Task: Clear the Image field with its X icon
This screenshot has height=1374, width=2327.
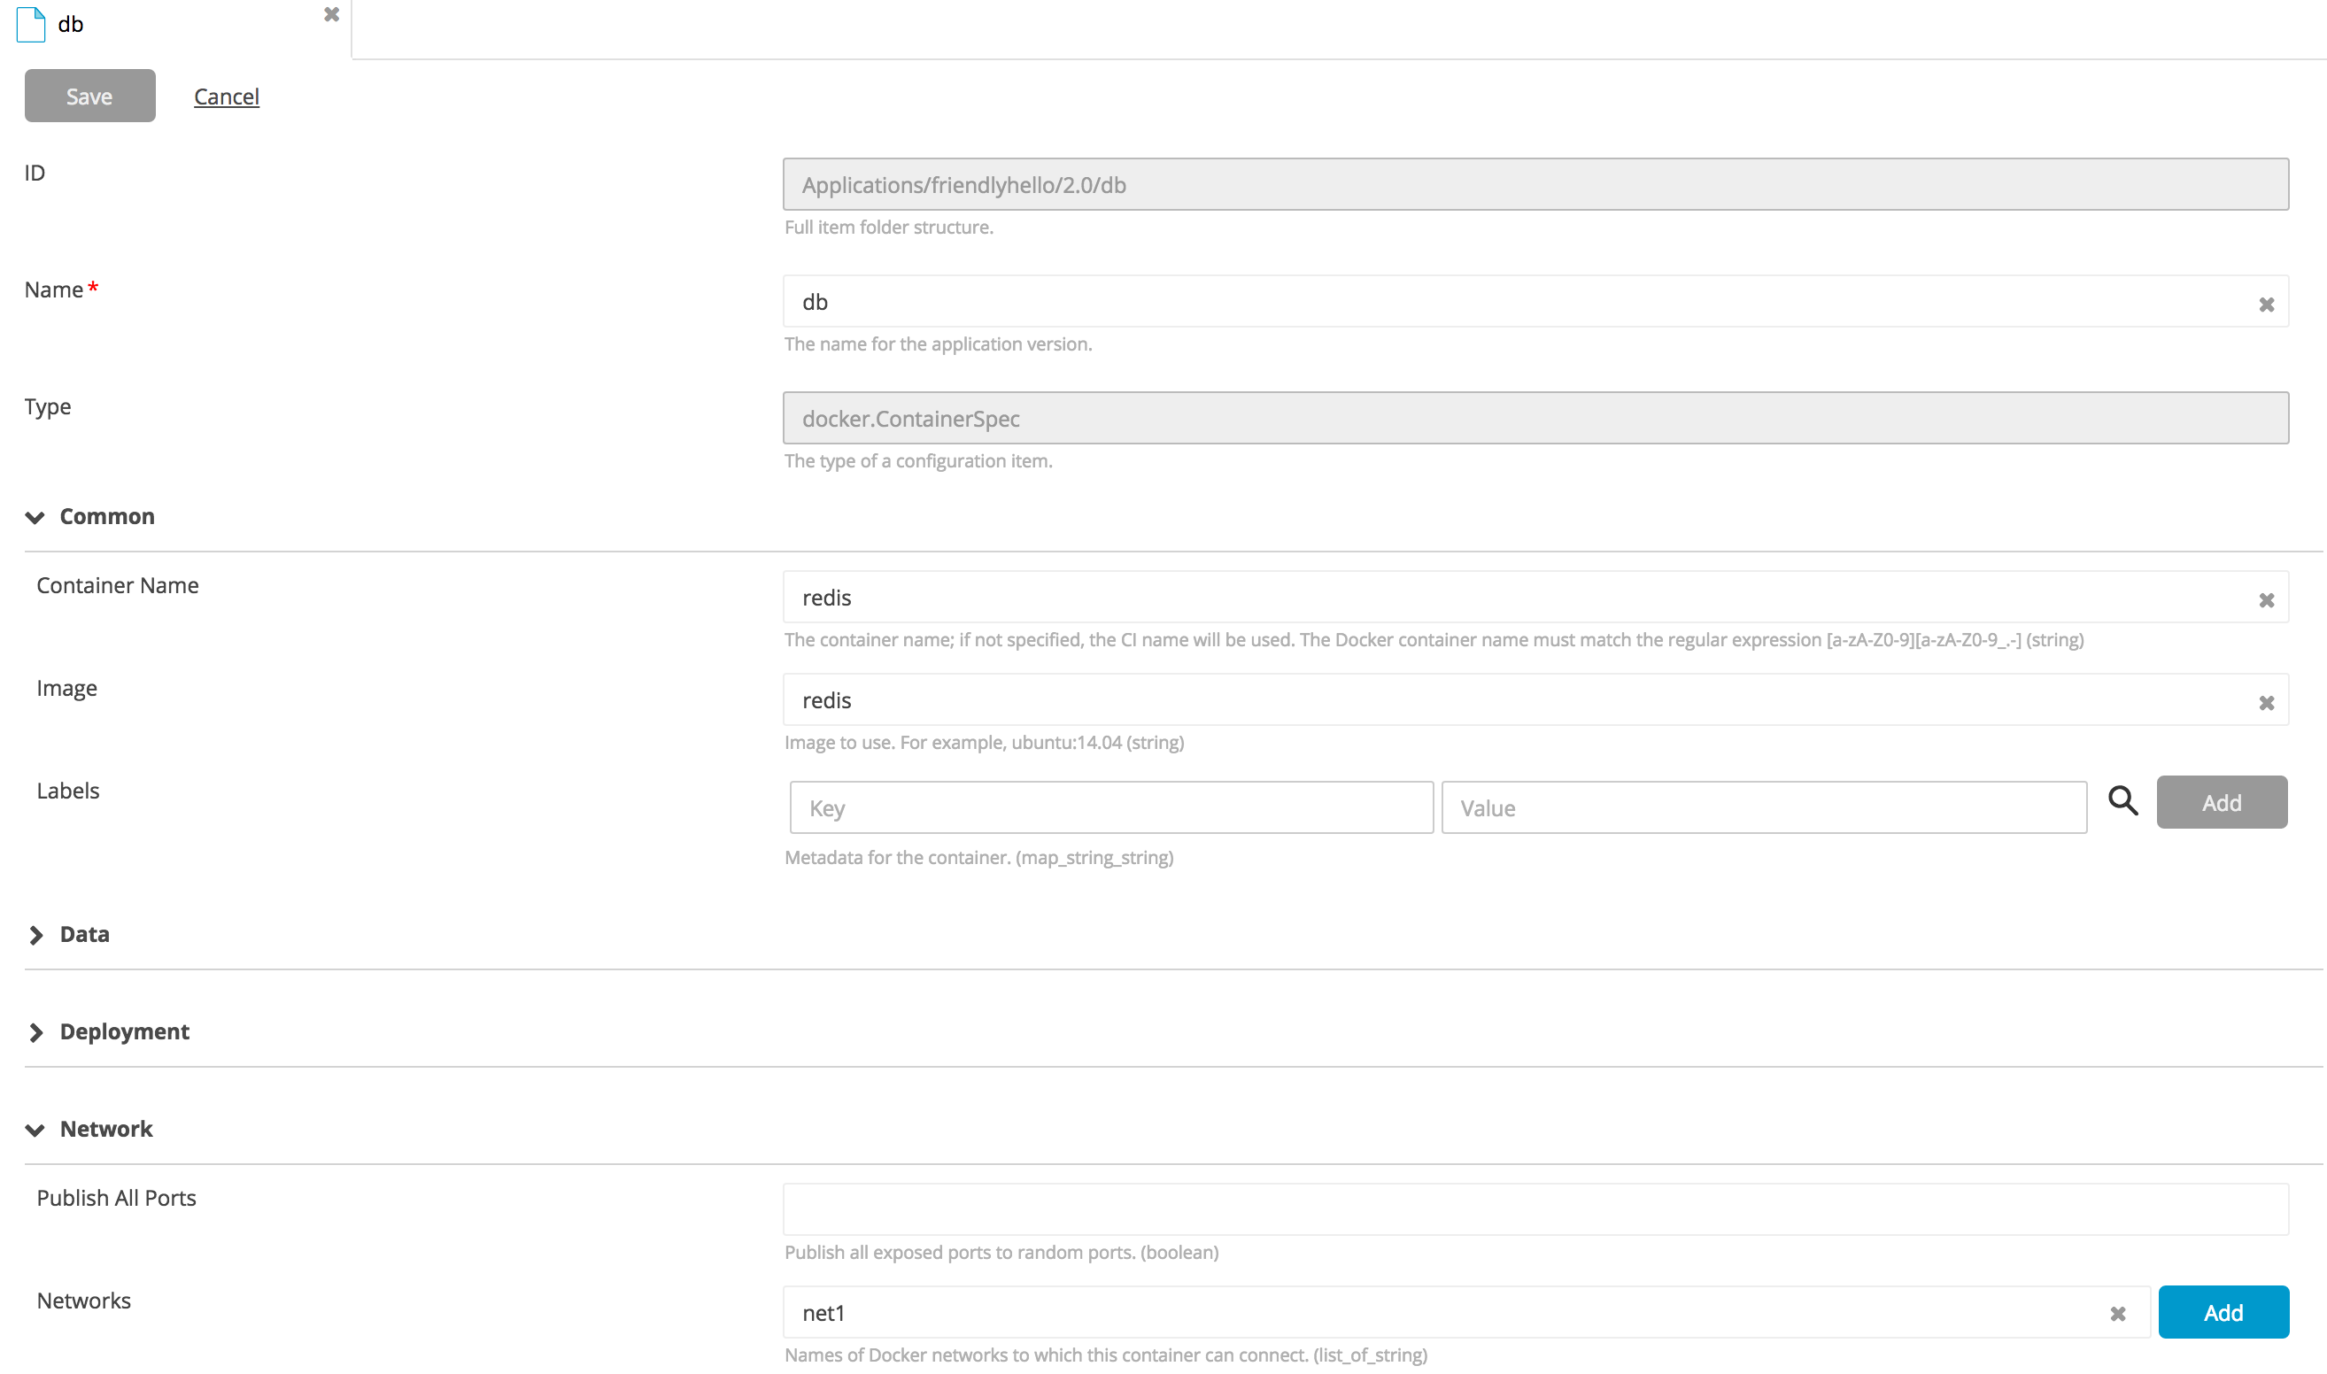Action: click(2266, 703)
